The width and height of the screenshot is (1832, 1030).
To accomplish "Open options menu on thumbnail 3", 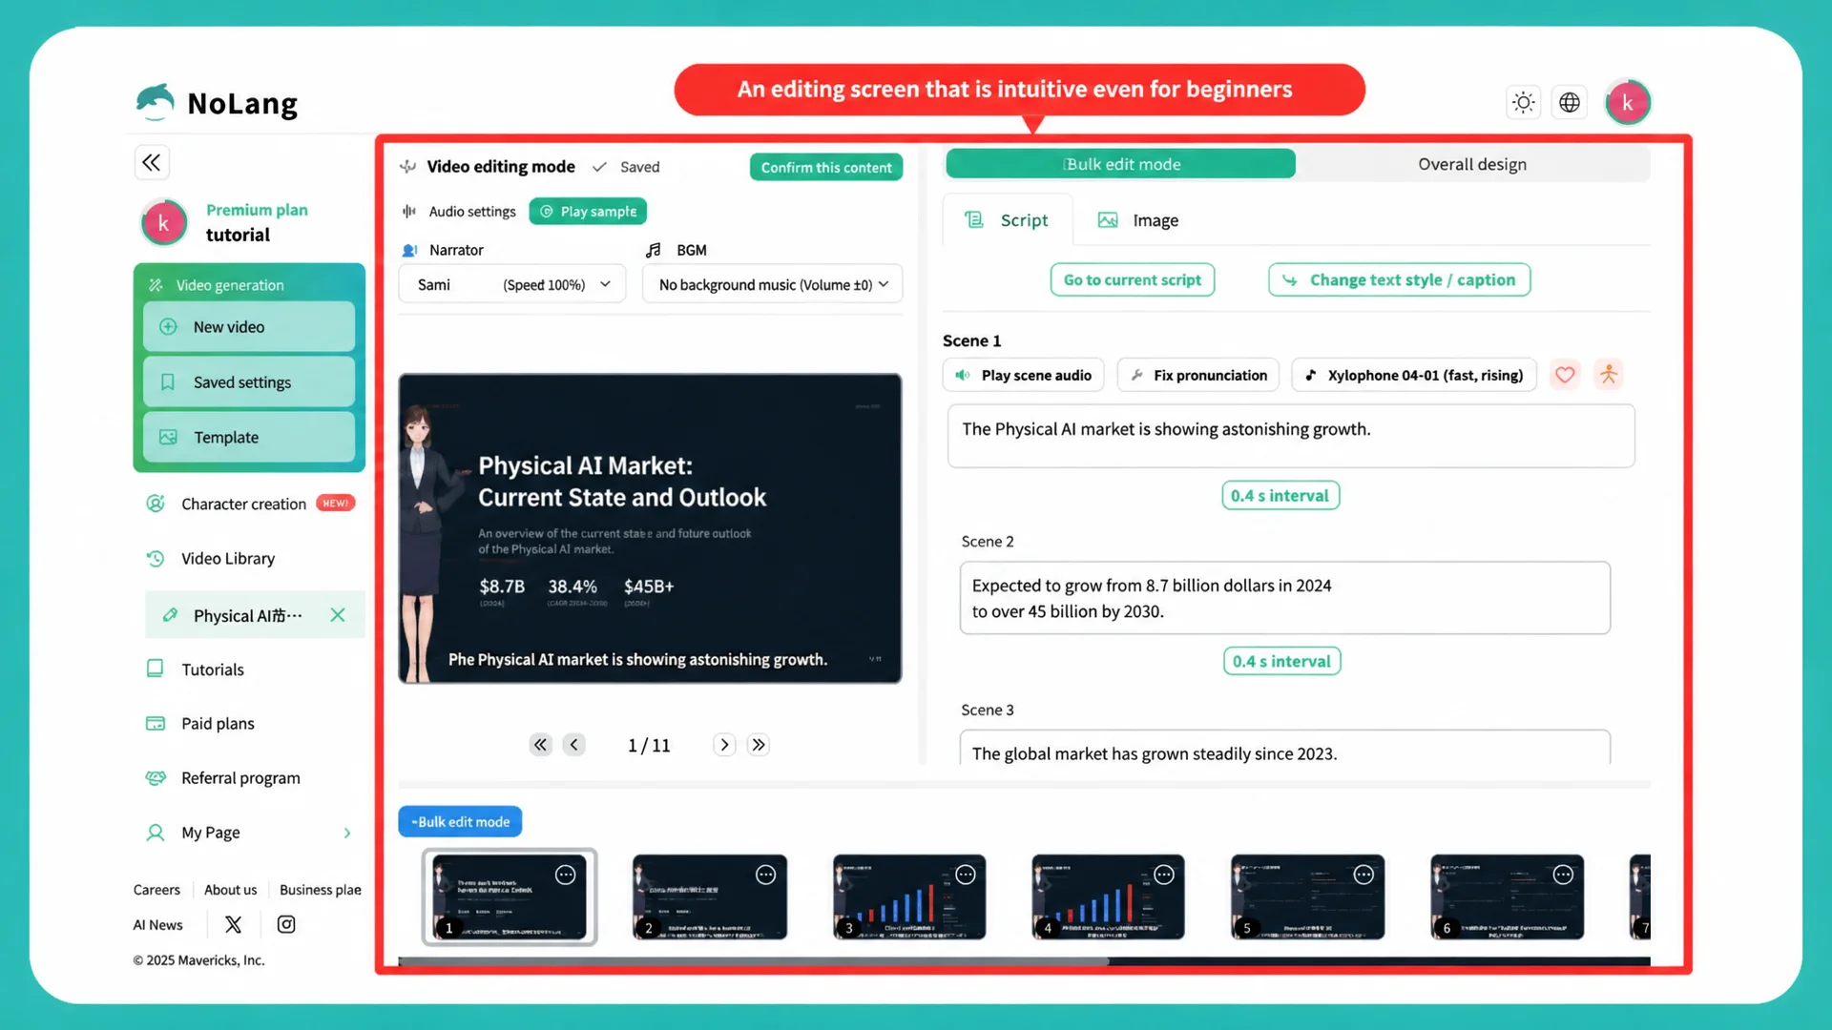I will coord(966,875).
